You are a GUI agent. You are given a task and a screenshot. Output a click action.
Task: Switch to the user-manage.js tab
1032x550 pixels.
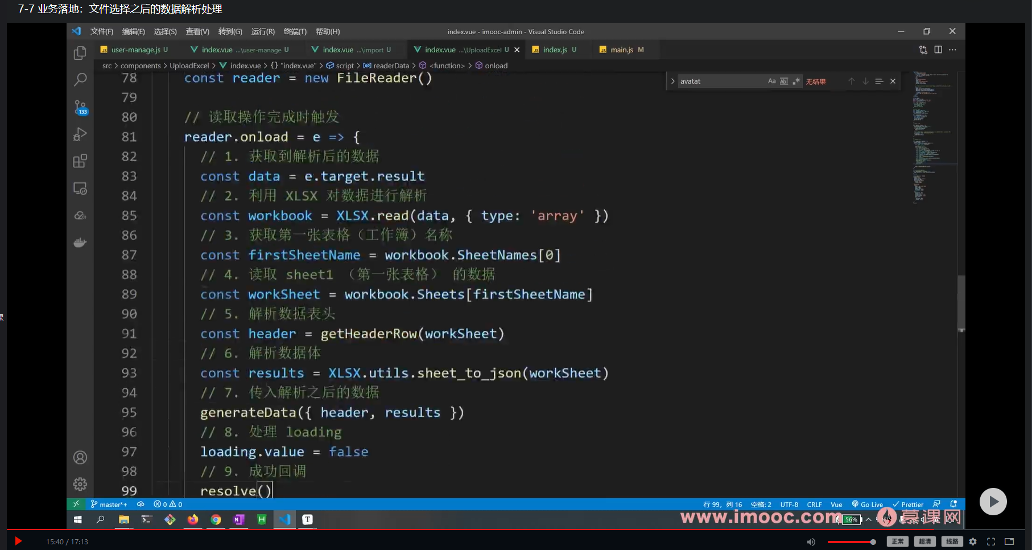tap(135, 50)
